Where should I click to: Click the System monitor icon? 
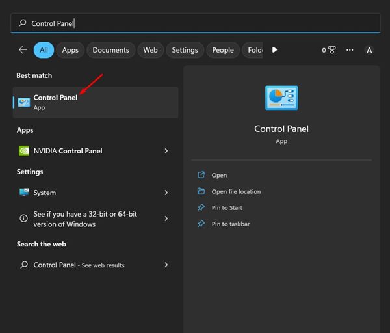coord(24,193)
